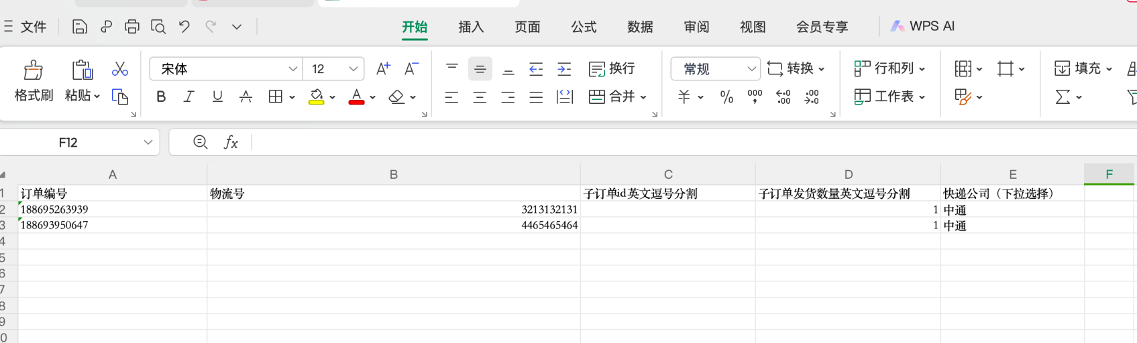1137x343 pixels.
Task: Apply the yellow fill color swatch
Action: click(316, 97)
